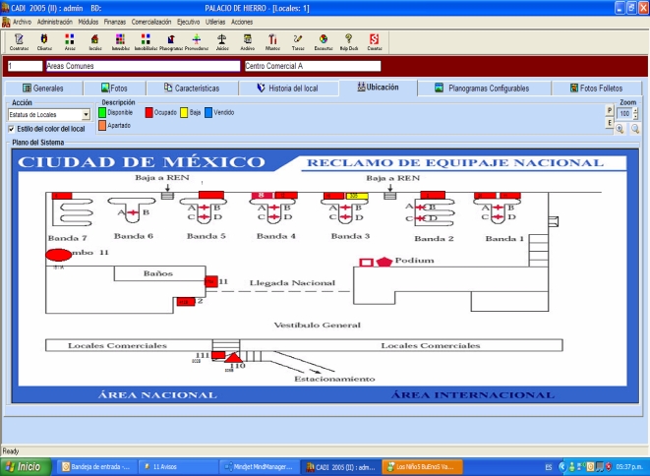The width and height of the screenshot is (650, 476).
Task: Open the Encuestas toolbar icon
Action: coord(323,40)
